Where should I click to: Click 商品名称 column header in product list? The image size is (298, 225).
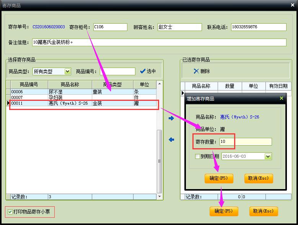(70, 84)
